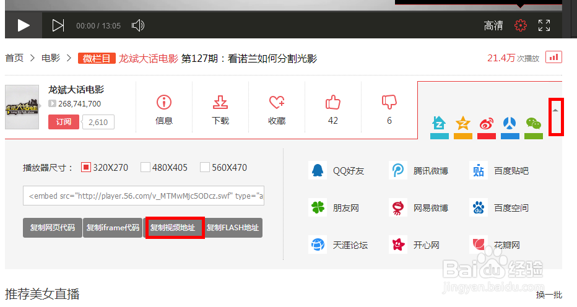This screenshot has width=577, height=307.
Task: Go to 首页 breadcrumb
Action: click(14, 58)
